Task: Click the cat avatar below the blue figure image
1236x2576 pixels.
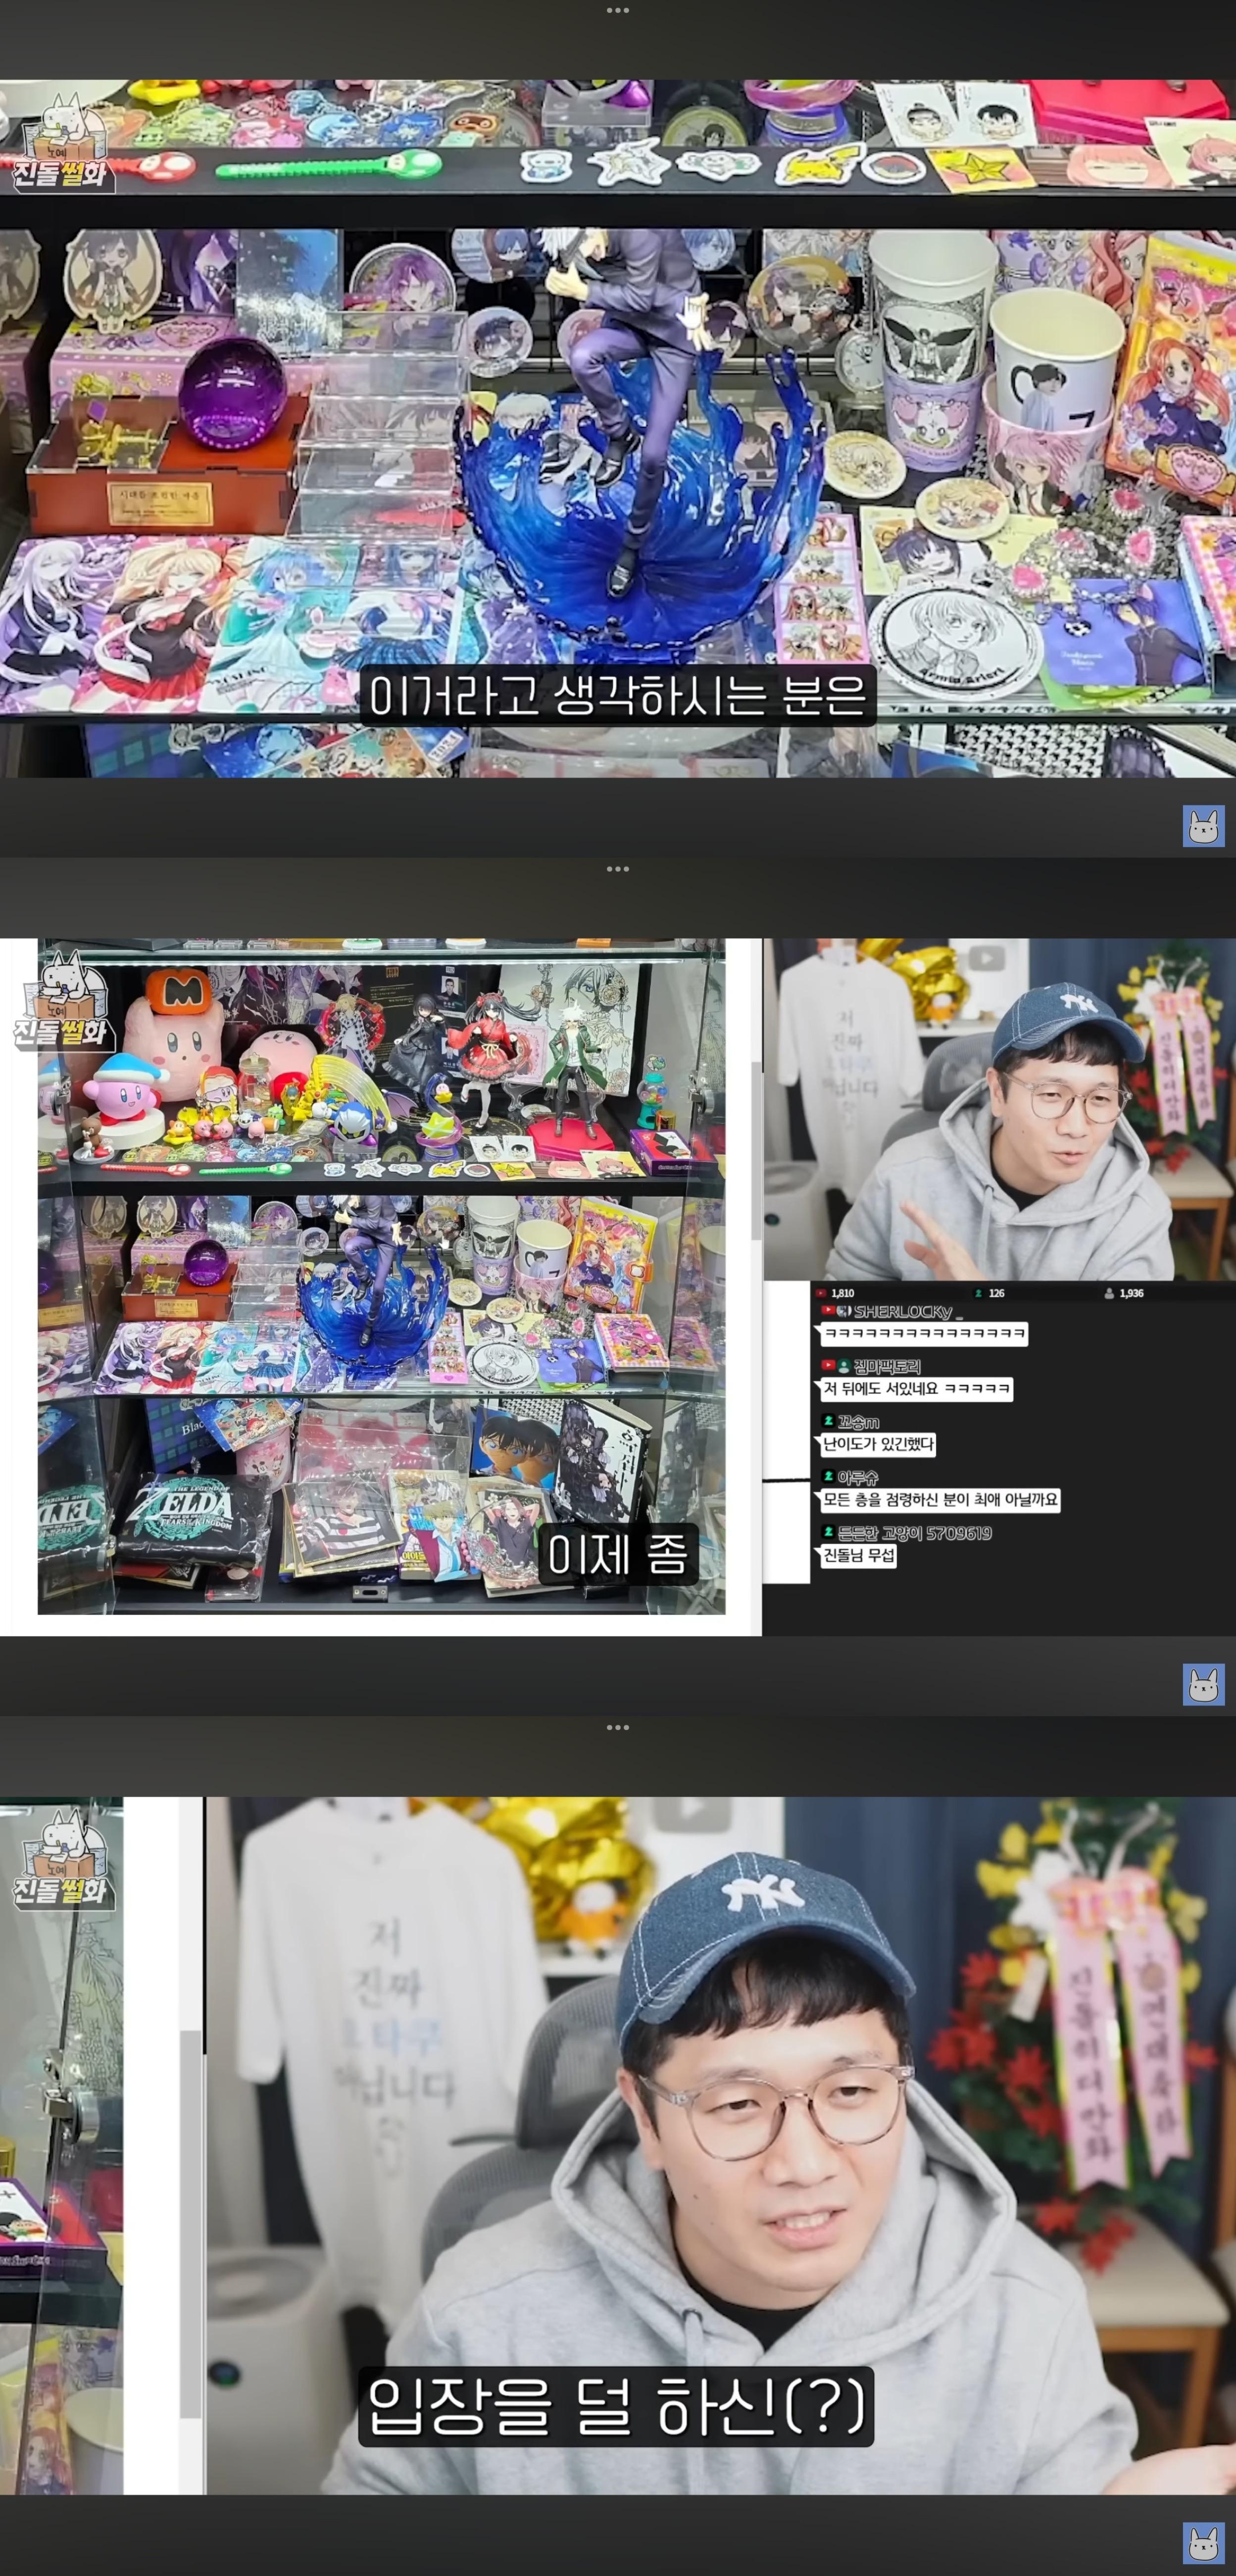Action: coord(1203,826)
